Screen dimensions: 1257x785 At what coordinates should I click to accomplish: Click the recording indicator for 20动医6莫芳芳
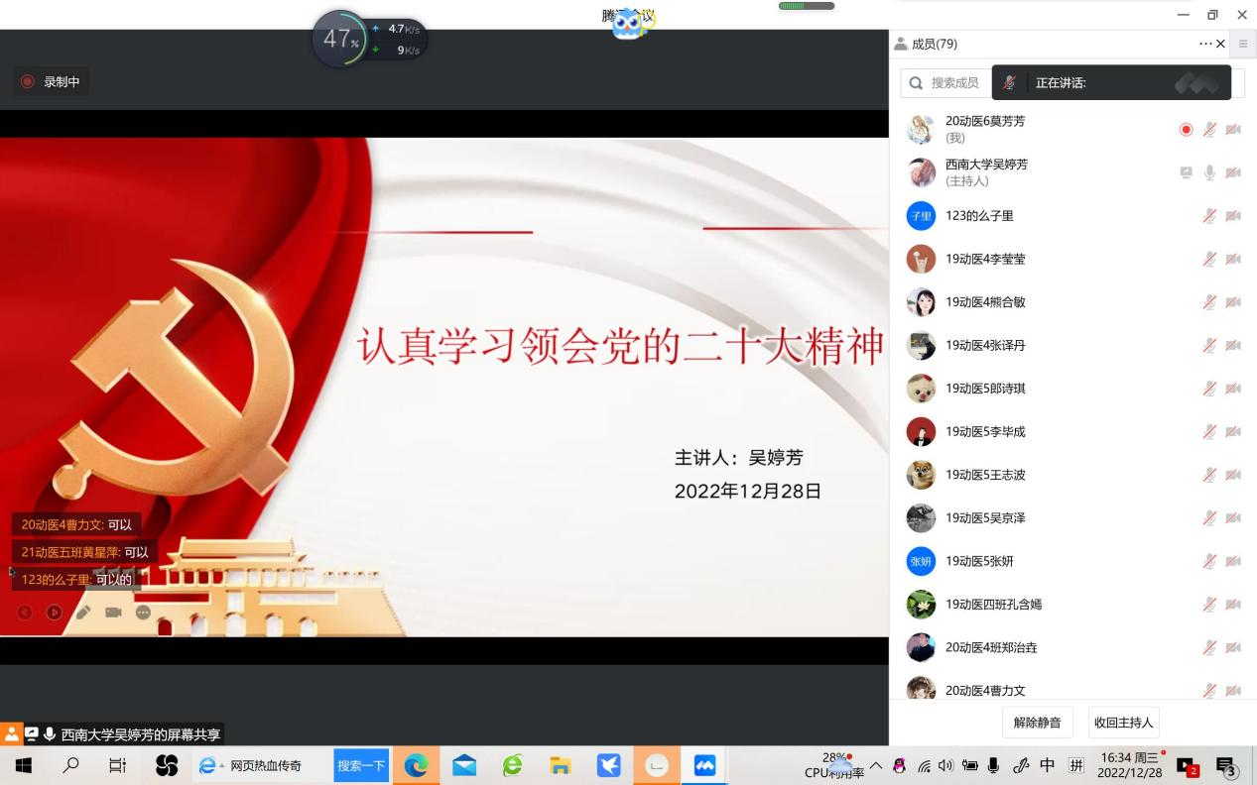1186,130
